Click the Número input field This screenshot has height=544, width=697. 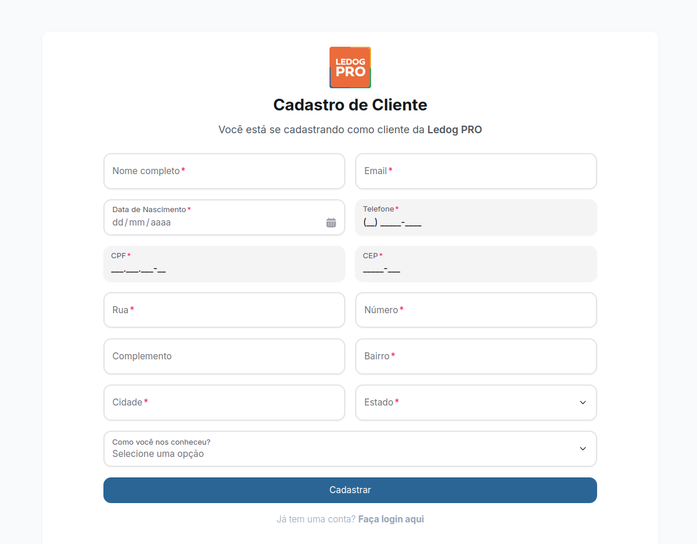point(476,310)
